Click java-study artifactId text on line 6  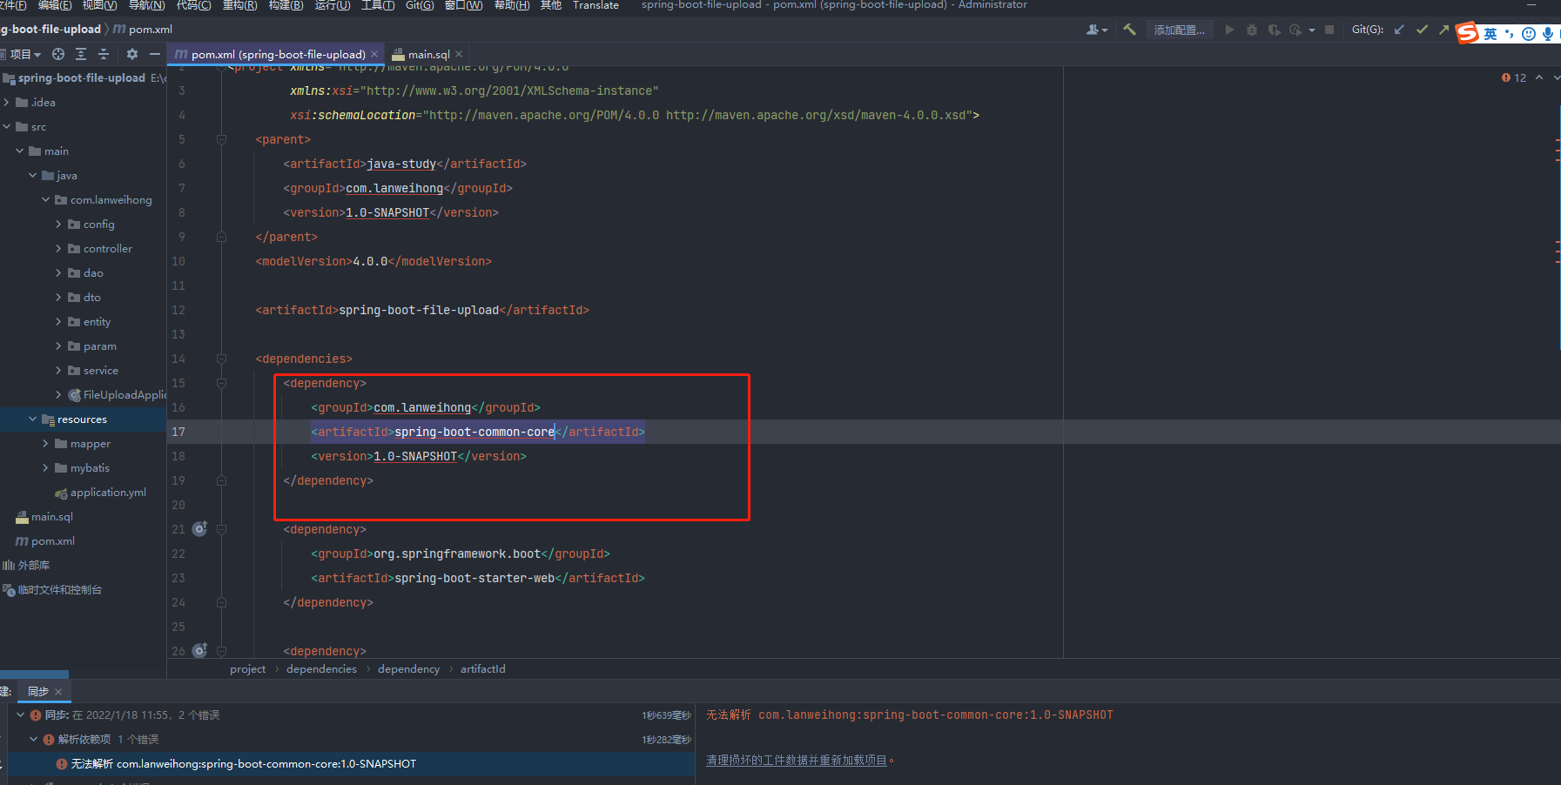401,164
